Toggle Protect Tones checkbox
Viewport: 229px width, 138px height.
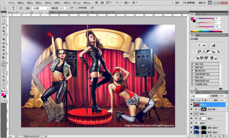coord(77,8)
